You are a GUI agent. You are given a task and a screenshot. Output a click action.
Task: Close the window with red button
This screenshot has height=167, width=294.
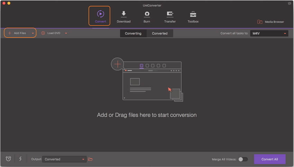click(x=4, y=3)
